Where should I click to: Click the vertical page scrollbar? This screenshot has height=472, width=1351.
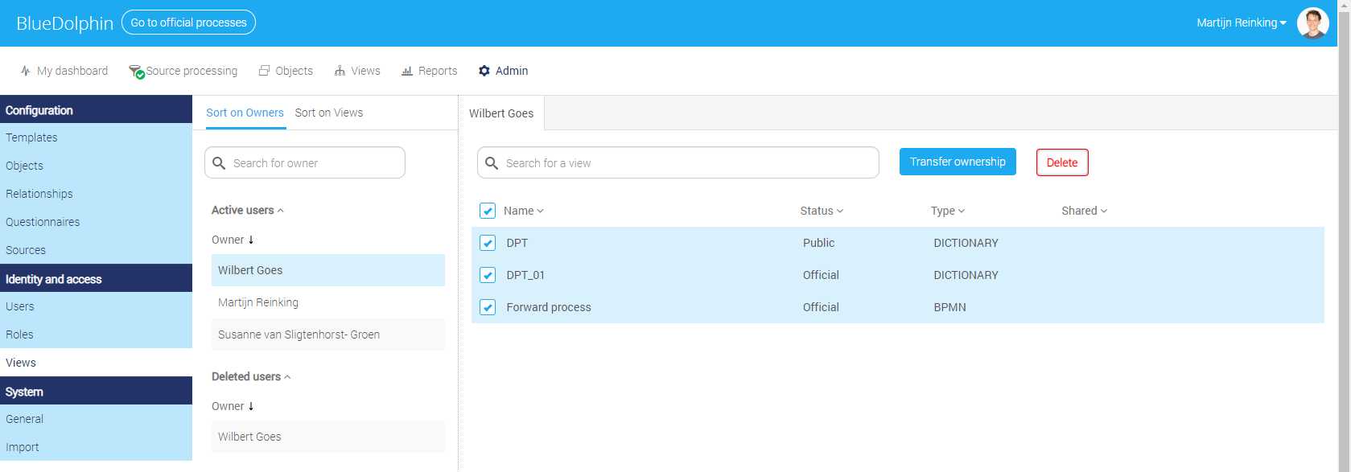(x=1345, y=236)
